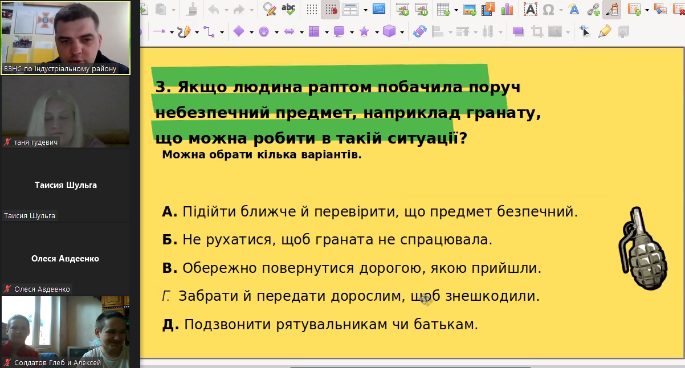
Task: Click the Clone Formatting paintbrush icon
Action: coord(192,9)
